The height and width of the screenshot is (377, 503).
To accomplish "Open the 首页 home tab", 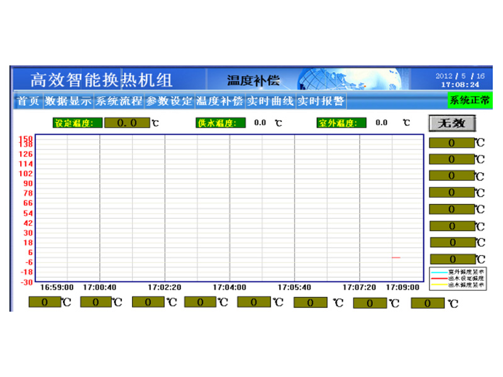I will (28, 101).
